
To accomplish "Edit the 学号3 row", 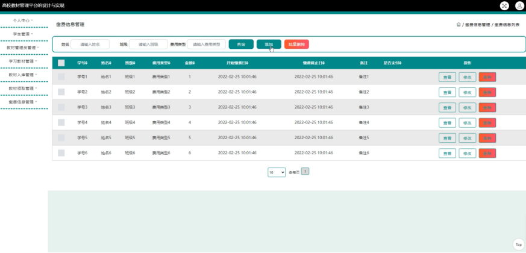I will click(468, 108).
